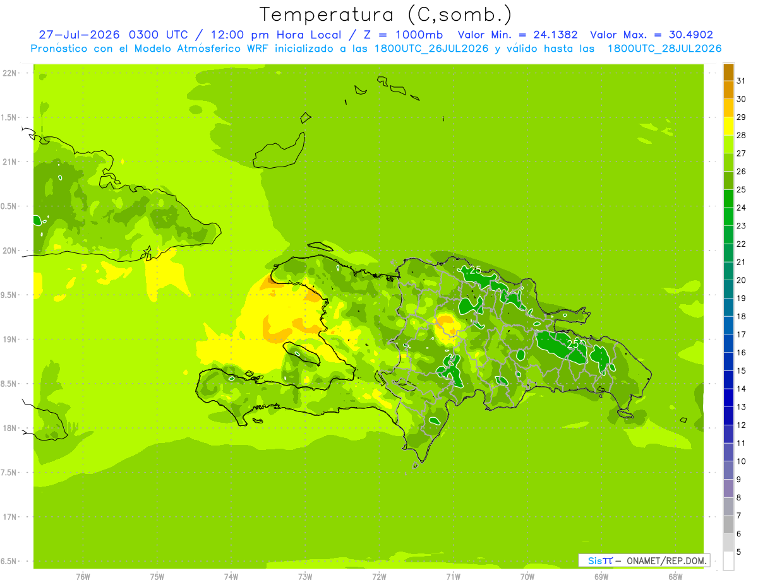The image size is (758, 585).
Task: Select legend swatch between 25 and 26
Action: (x=728, y=180)
